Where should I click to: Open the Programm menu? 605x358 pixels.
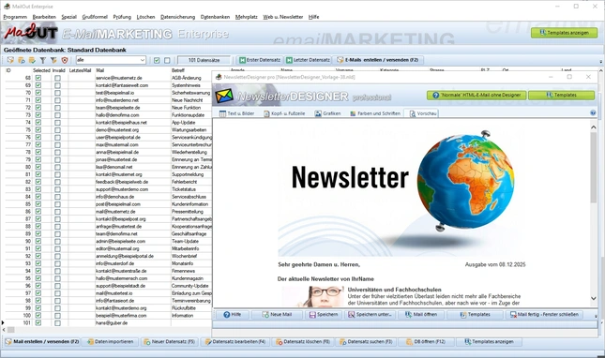click(x=15, y=17)
